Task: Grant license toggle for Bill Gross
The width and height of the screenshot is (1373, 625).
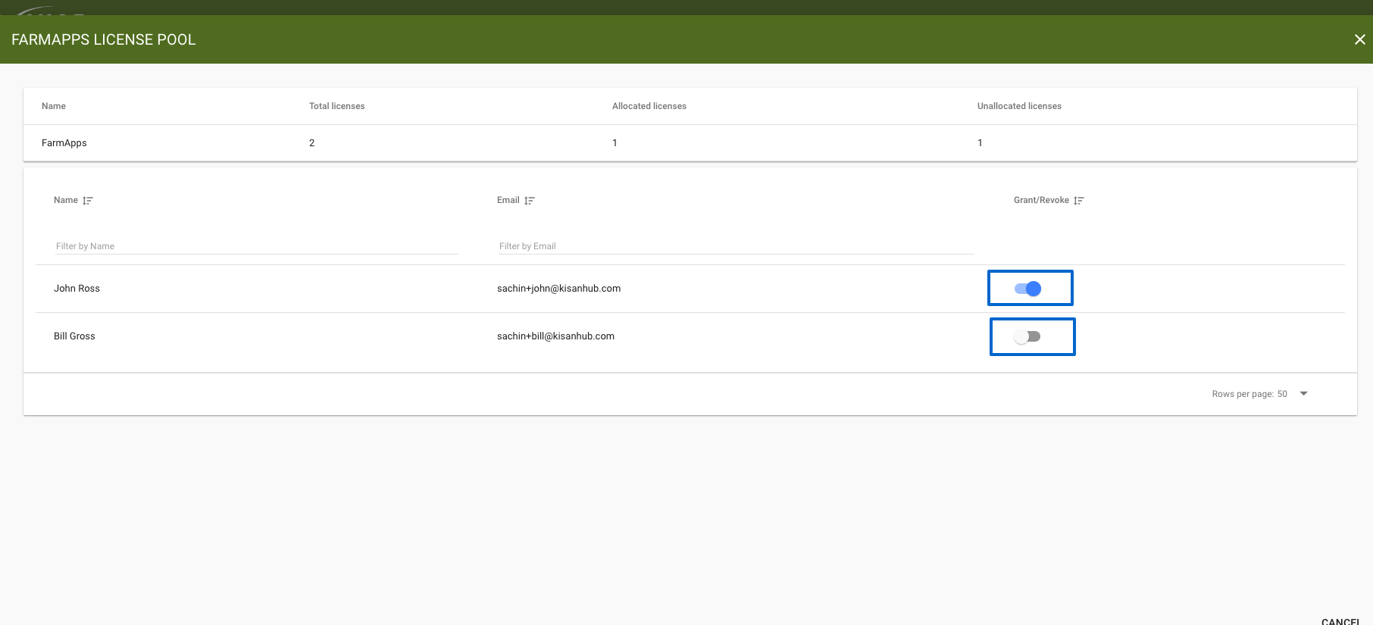Action: click(x=1027, y=336)
